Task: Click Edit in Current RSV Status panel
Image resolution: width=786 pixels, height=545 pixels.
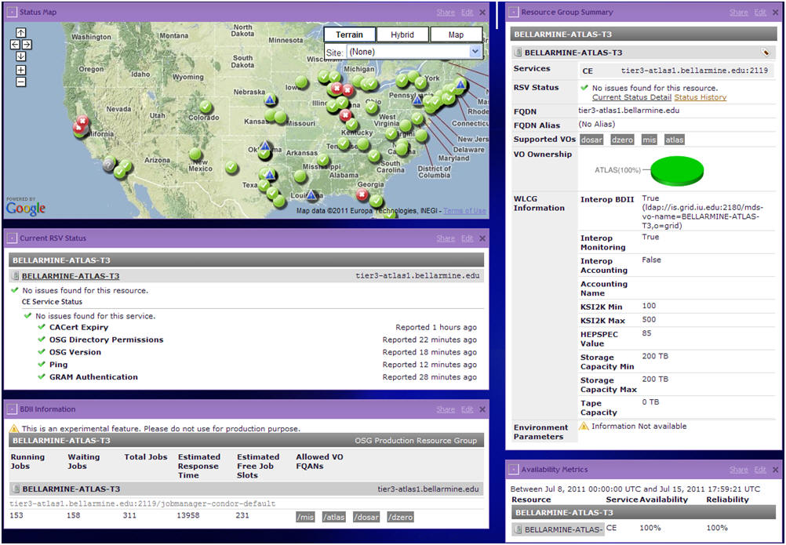Action: [x=468, y=238]
